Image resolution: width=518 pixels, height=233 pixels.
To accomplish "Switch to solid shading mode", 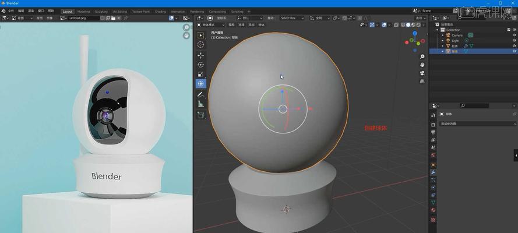I will click(x=408, y=24).
